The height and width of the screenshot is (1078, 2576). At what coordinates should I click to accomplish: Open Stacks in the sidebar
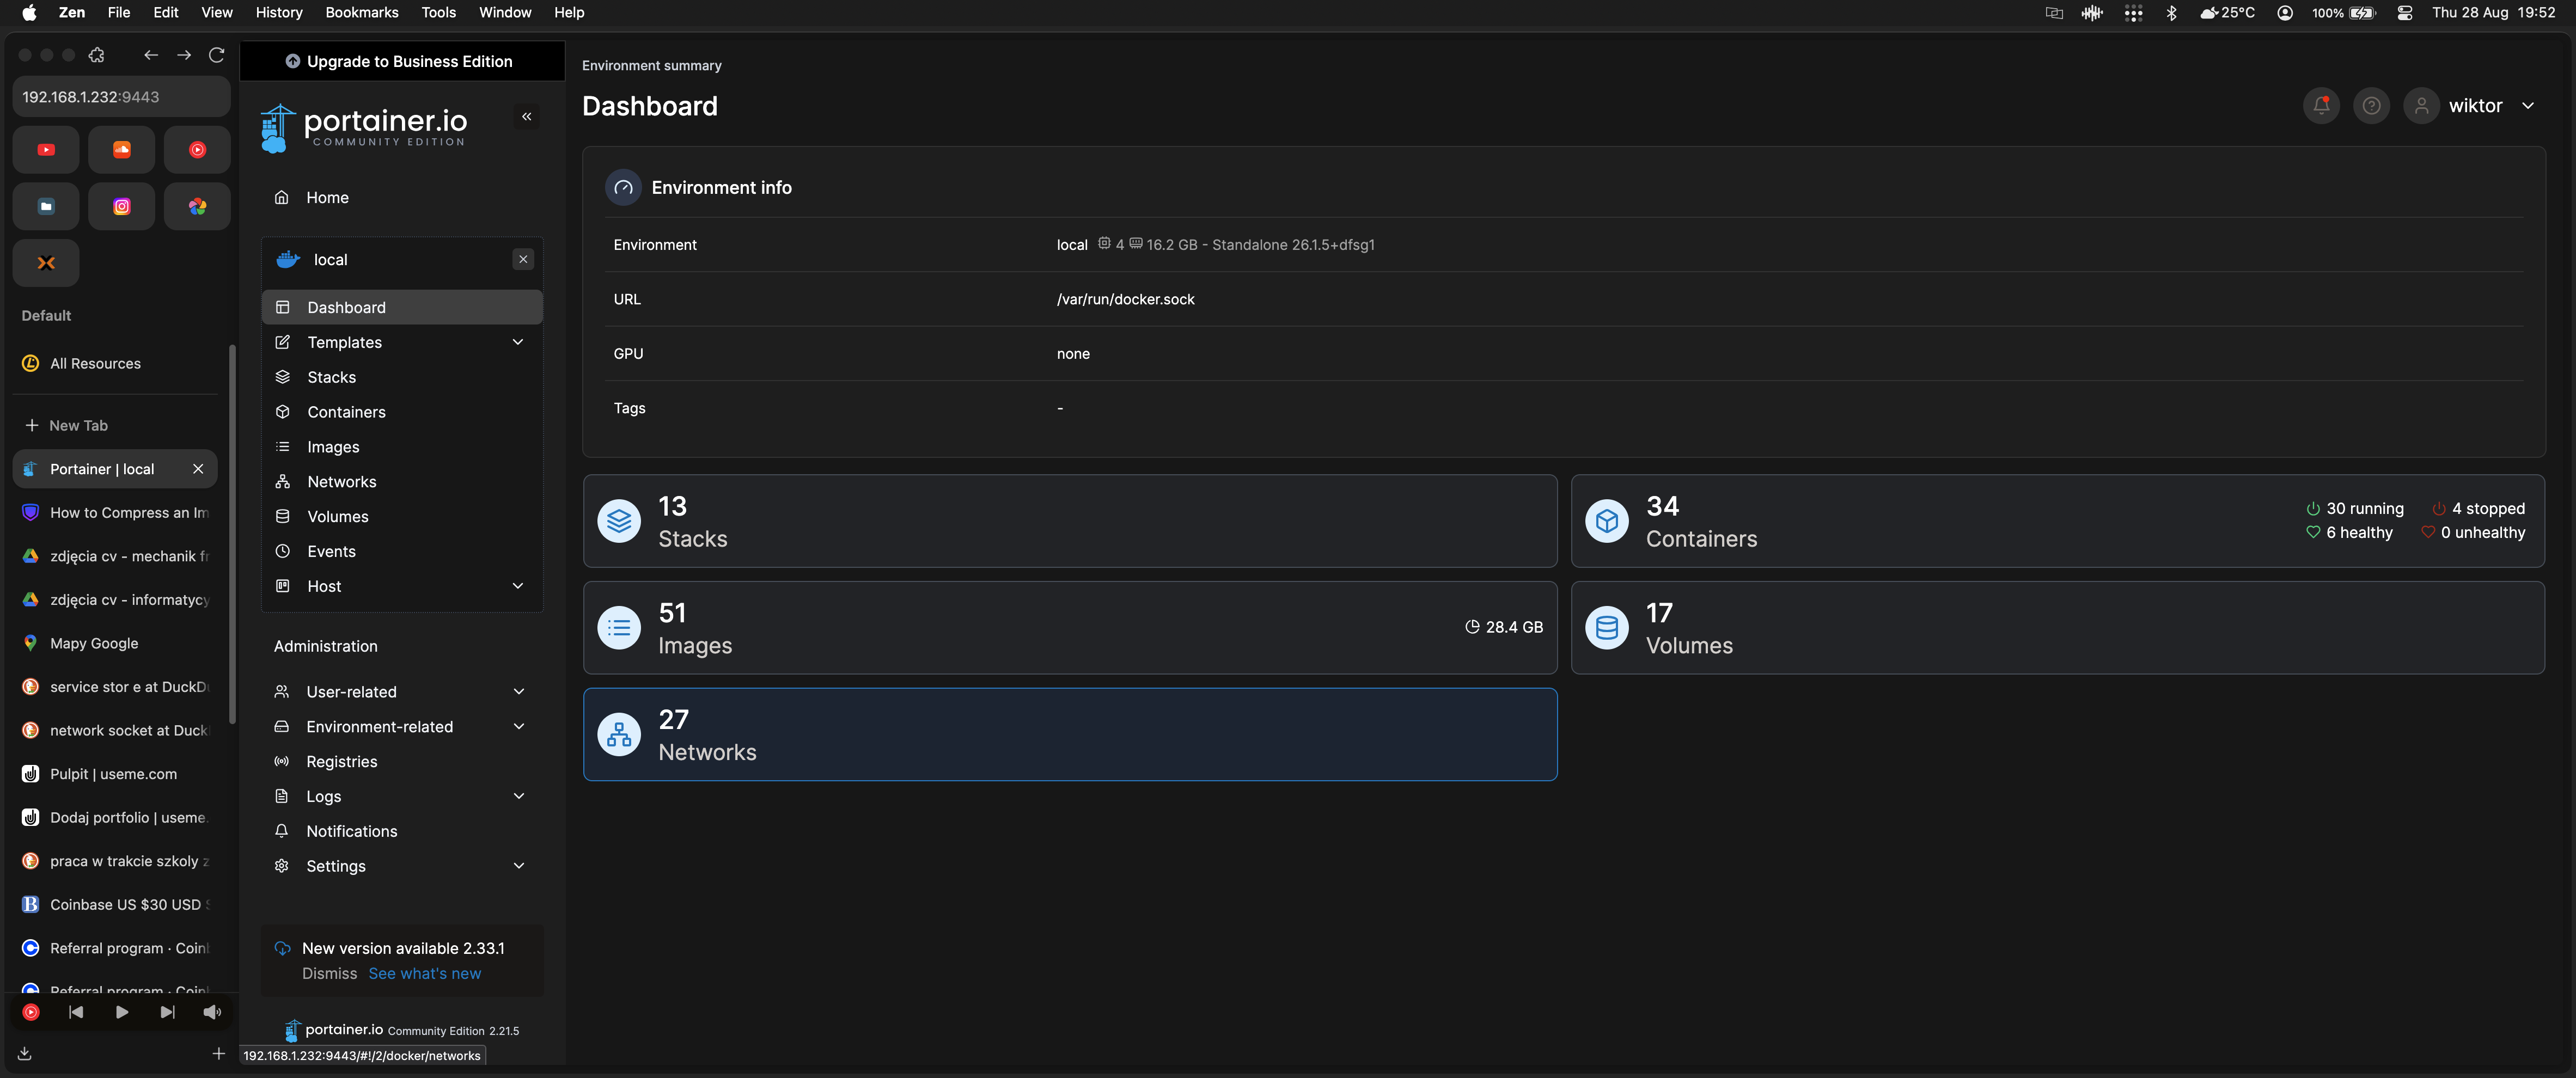coord(402,378)
